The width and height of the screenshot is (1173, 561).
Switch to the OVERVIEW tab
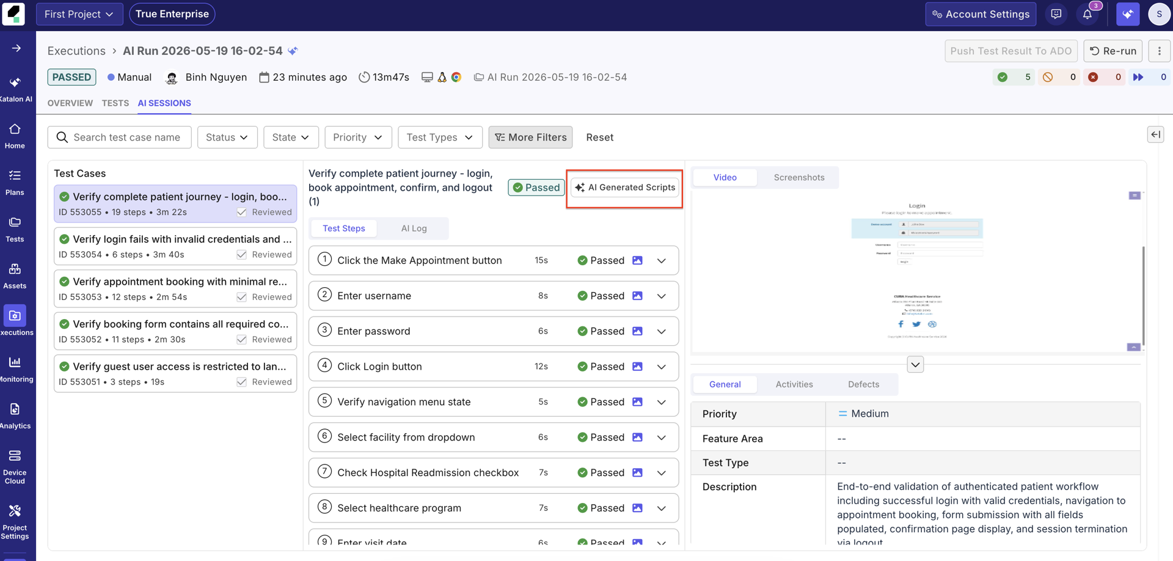[x=70, y=103]
